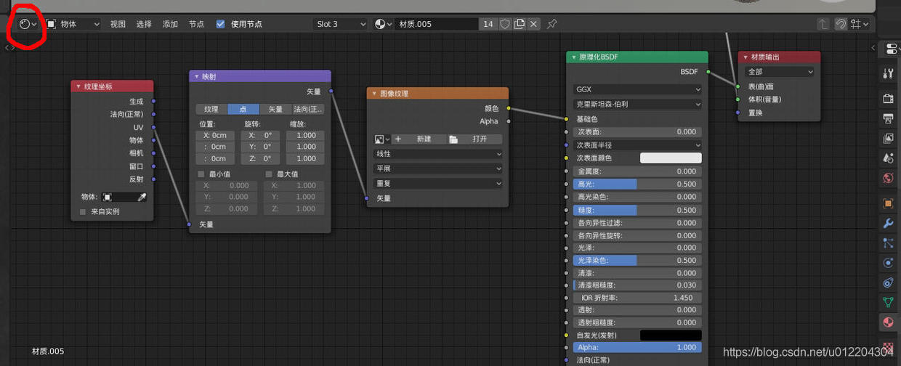Viewport: 901px width, 366px height.
Task: Open the 添加 menu
Action: tap(170, 24)
